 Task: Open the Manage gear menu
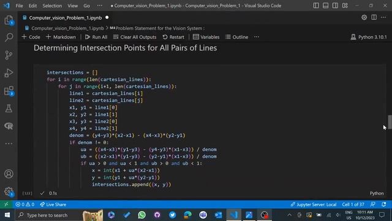coord(9,192)
